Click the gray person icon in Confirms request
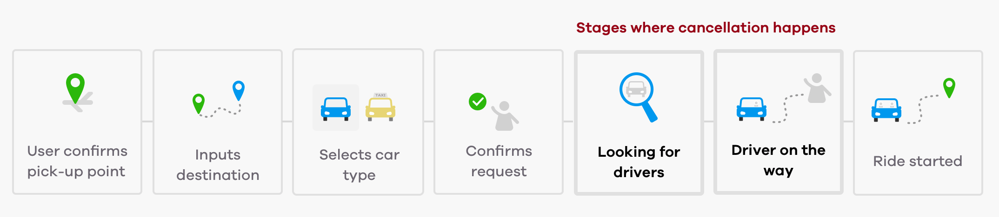Viewport: 999px width, 217px height. 505,116
